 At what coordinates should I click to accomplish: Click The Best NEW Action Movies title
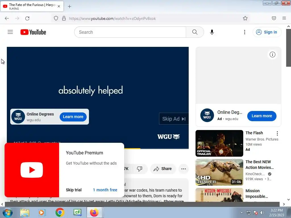coord(259,165)
